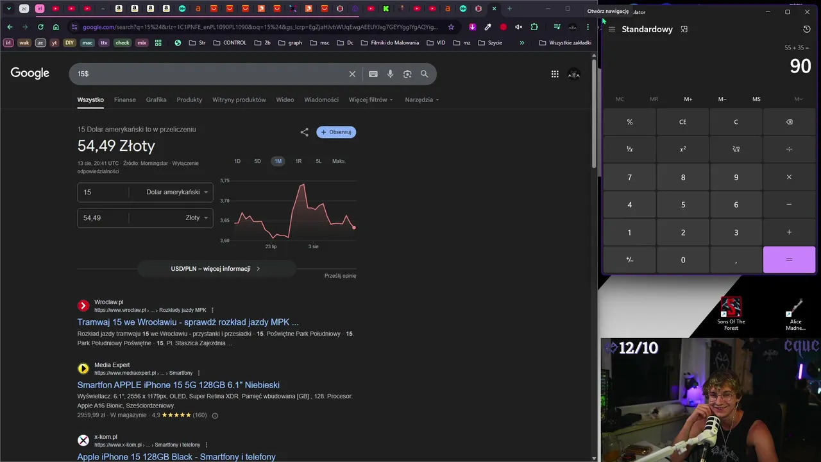This screenshot has height=462, width=821.
Task: Select the 1D chart range
Action: point(237,161)
